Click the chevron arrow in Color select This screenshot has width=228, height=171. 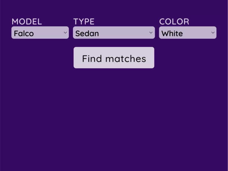213,33
